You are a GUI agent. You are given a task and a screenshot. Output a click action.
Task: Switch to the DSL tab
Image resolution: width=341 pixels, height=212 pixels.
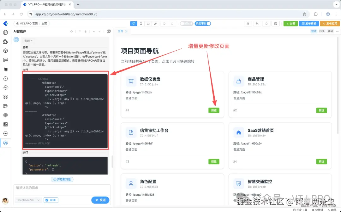coord(322,31)
